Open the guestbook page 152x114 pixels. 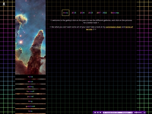tap(30, 106)
